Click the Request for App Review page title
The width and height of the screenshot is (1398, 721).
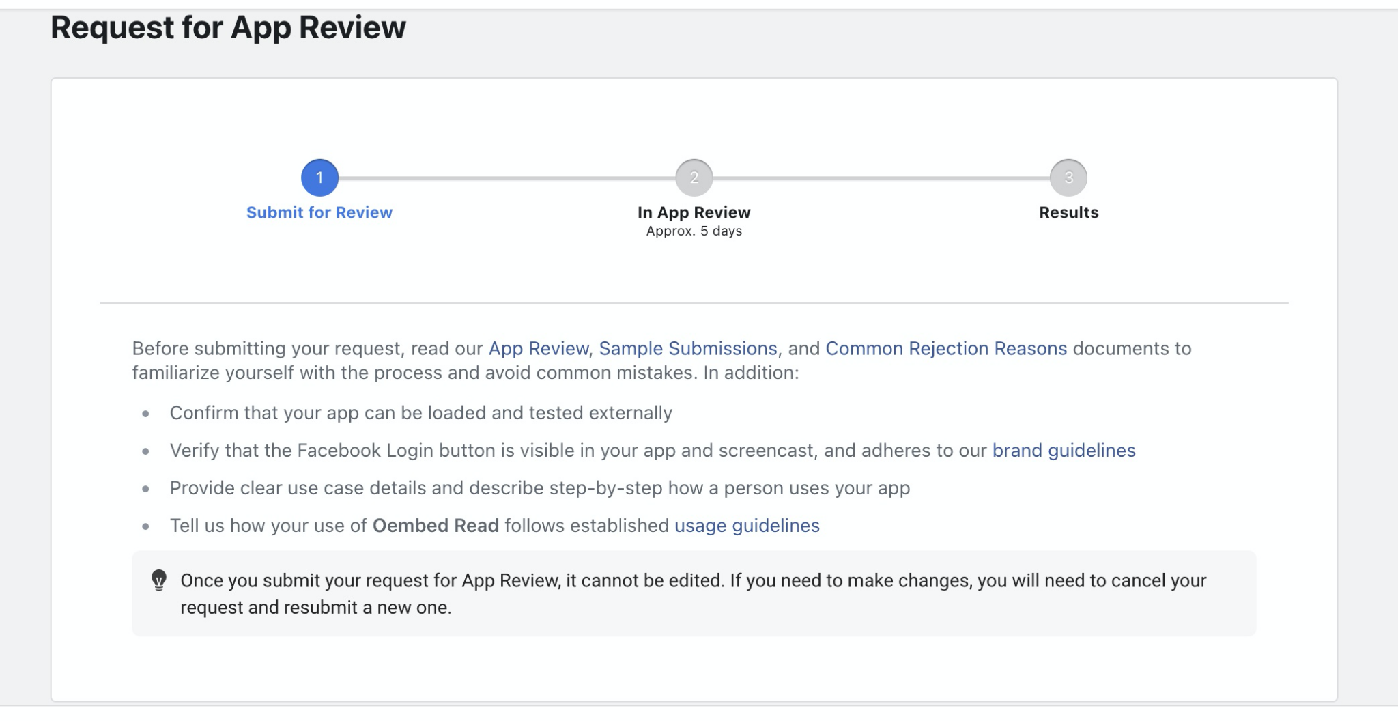[x=229, y=27]
